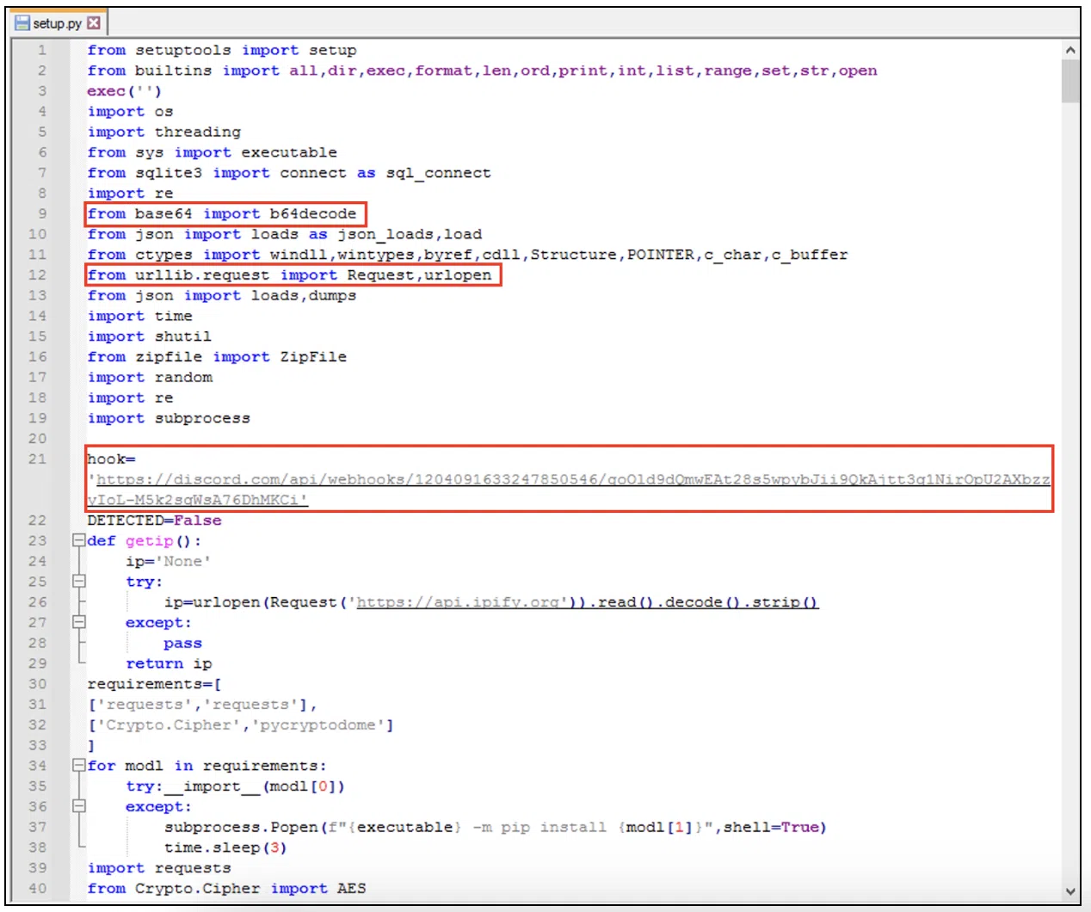Screen dimensions: 1091x912
Task: Click the vertical scrollbar thumb
Action: click(x=1070, y=81)
